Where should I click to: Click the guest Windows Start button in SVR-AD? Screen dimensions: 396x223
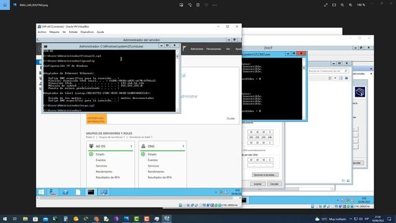[41, 192]
